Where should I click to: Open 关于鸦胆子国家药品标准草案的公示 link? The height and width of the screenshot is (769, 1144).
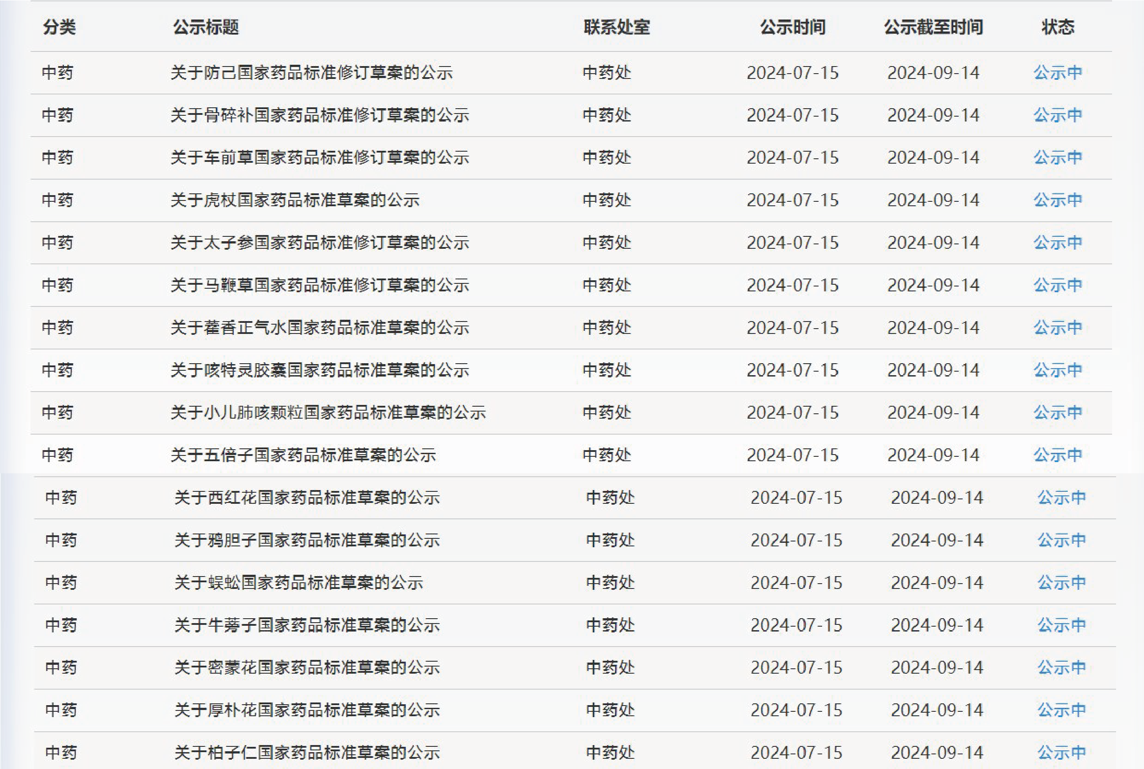pyautogui.click(x=307, y=540)
